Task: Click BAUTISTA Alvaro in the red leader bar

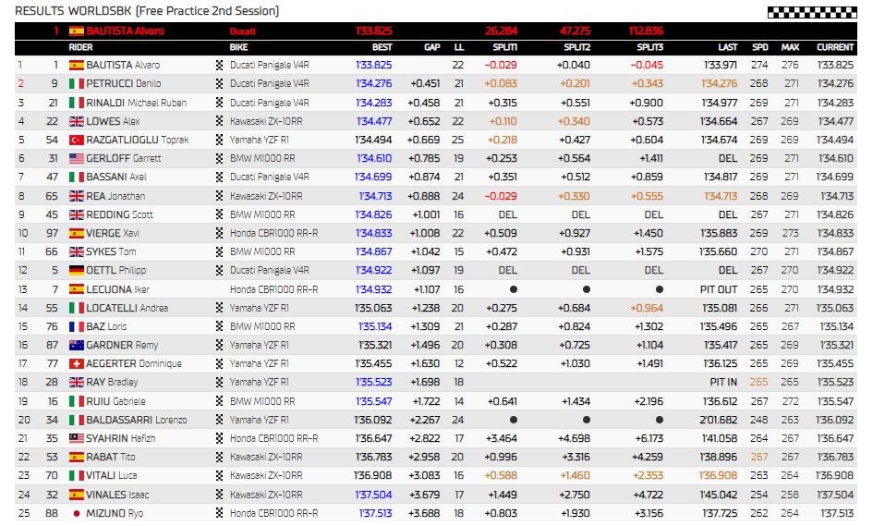Action: coord(126,31)
